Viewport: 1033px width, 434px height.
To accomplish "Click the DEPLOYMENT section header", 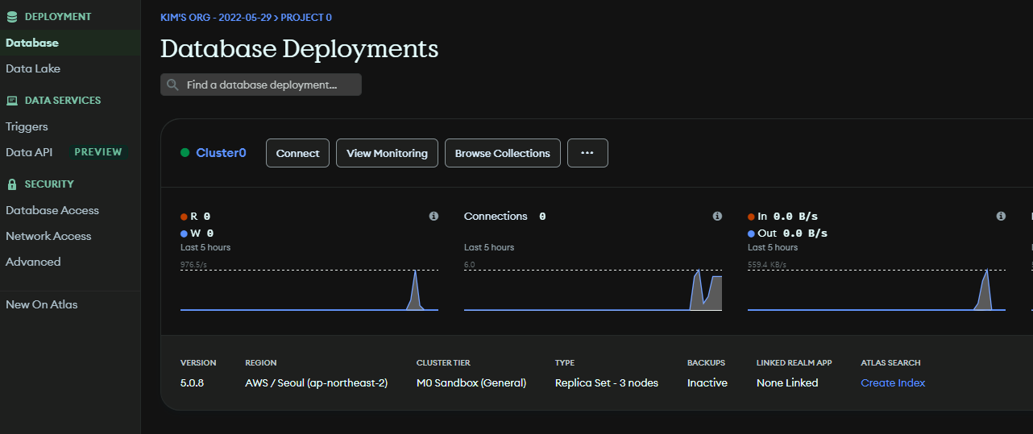I will click(58, 17).
